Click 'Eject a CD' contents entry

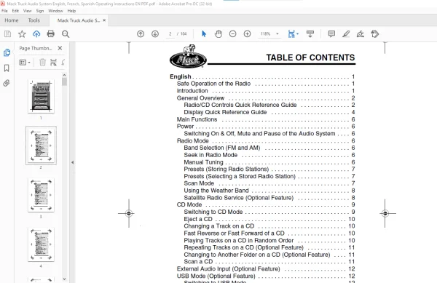(198, 219)
